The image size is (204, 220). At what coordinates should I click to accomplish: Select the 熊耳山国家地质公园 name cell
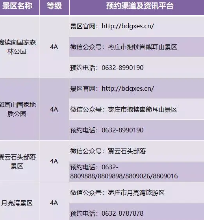tap(19, 109)
